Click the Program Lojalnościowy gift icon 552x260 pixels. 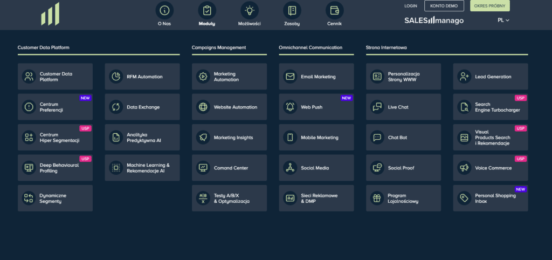[377, 198]
